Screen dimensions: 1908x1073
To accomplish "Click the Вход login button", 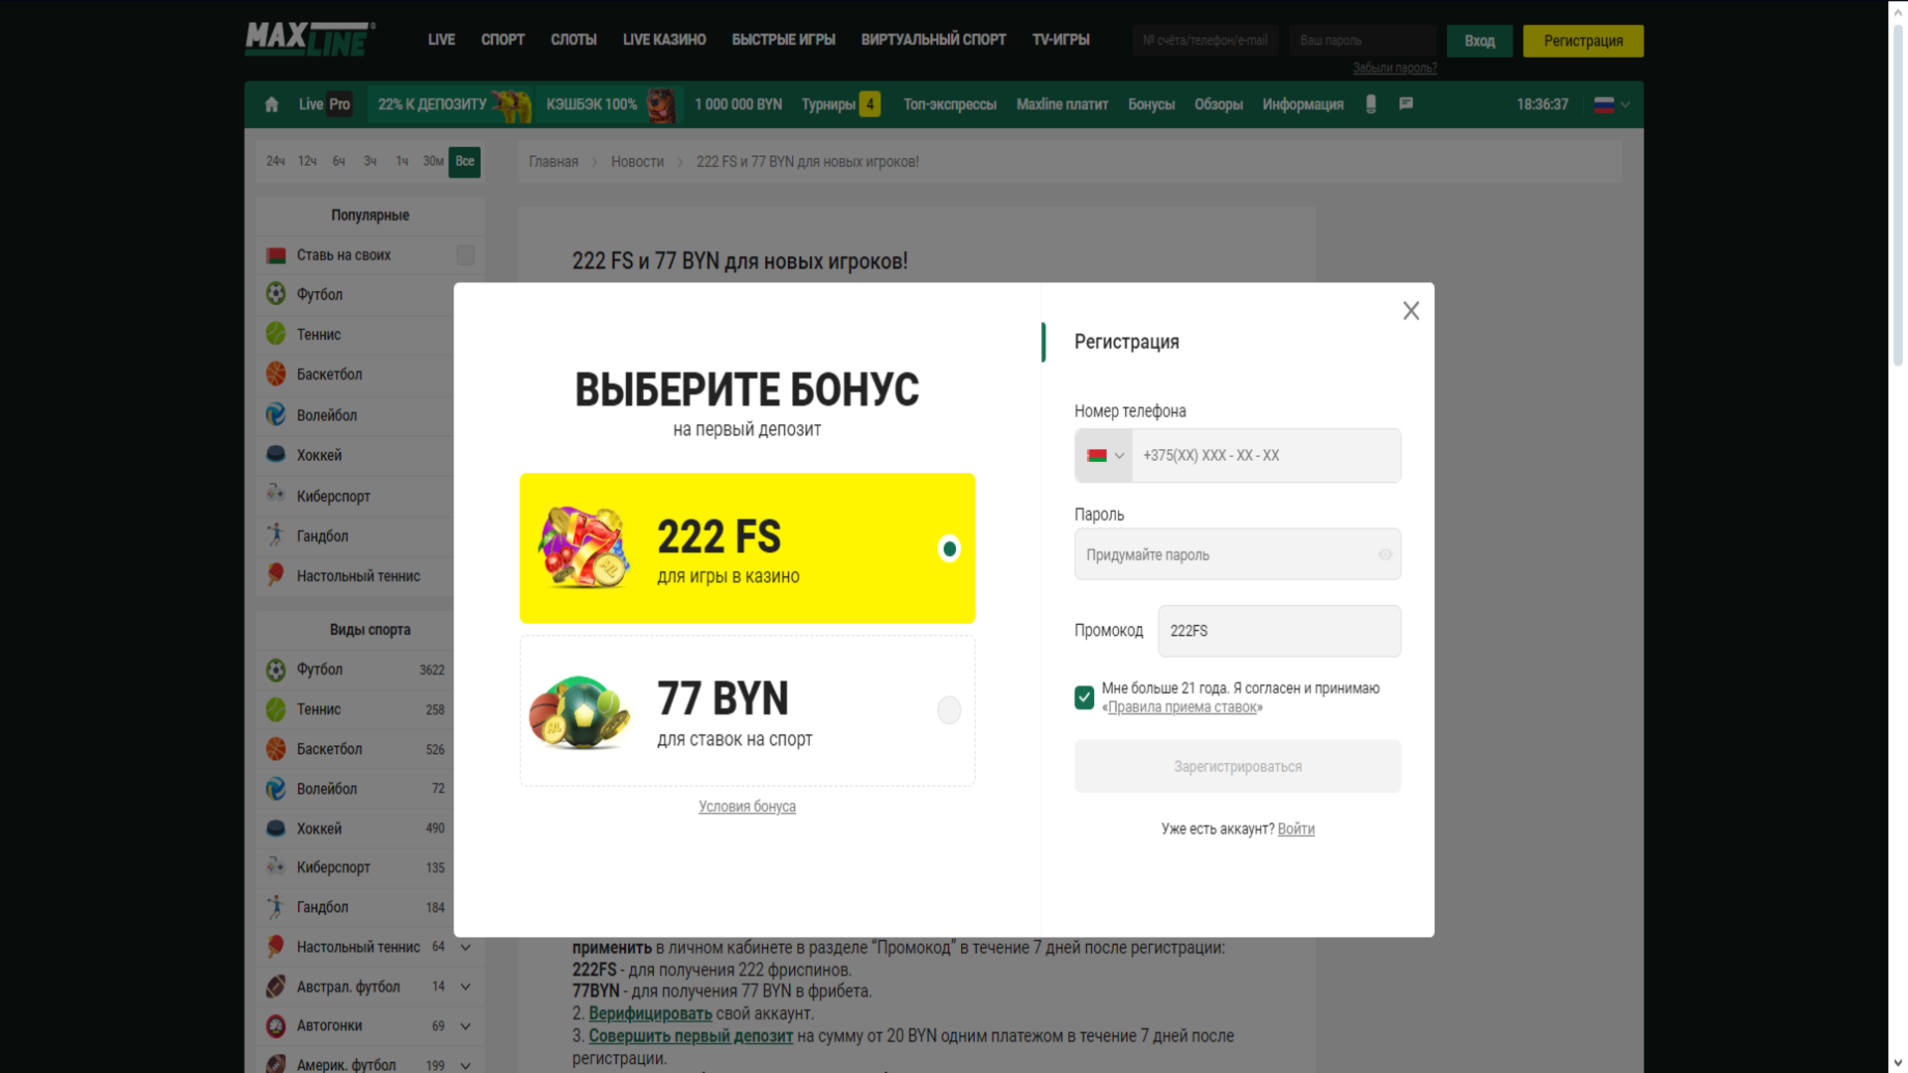I will pos(1480,41).
